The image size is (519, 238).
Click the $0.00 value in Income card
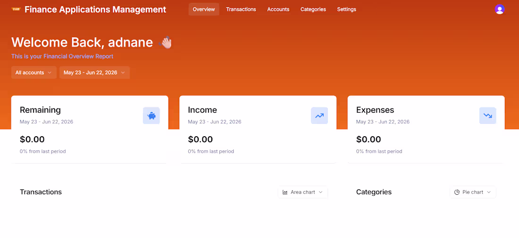200,139
